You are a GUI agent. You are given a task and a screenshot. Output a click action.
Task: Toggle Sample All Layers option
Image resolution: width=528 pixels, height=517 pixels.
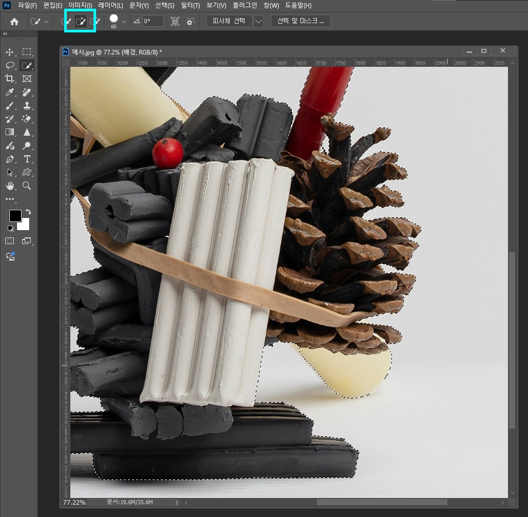coord(175,21)
